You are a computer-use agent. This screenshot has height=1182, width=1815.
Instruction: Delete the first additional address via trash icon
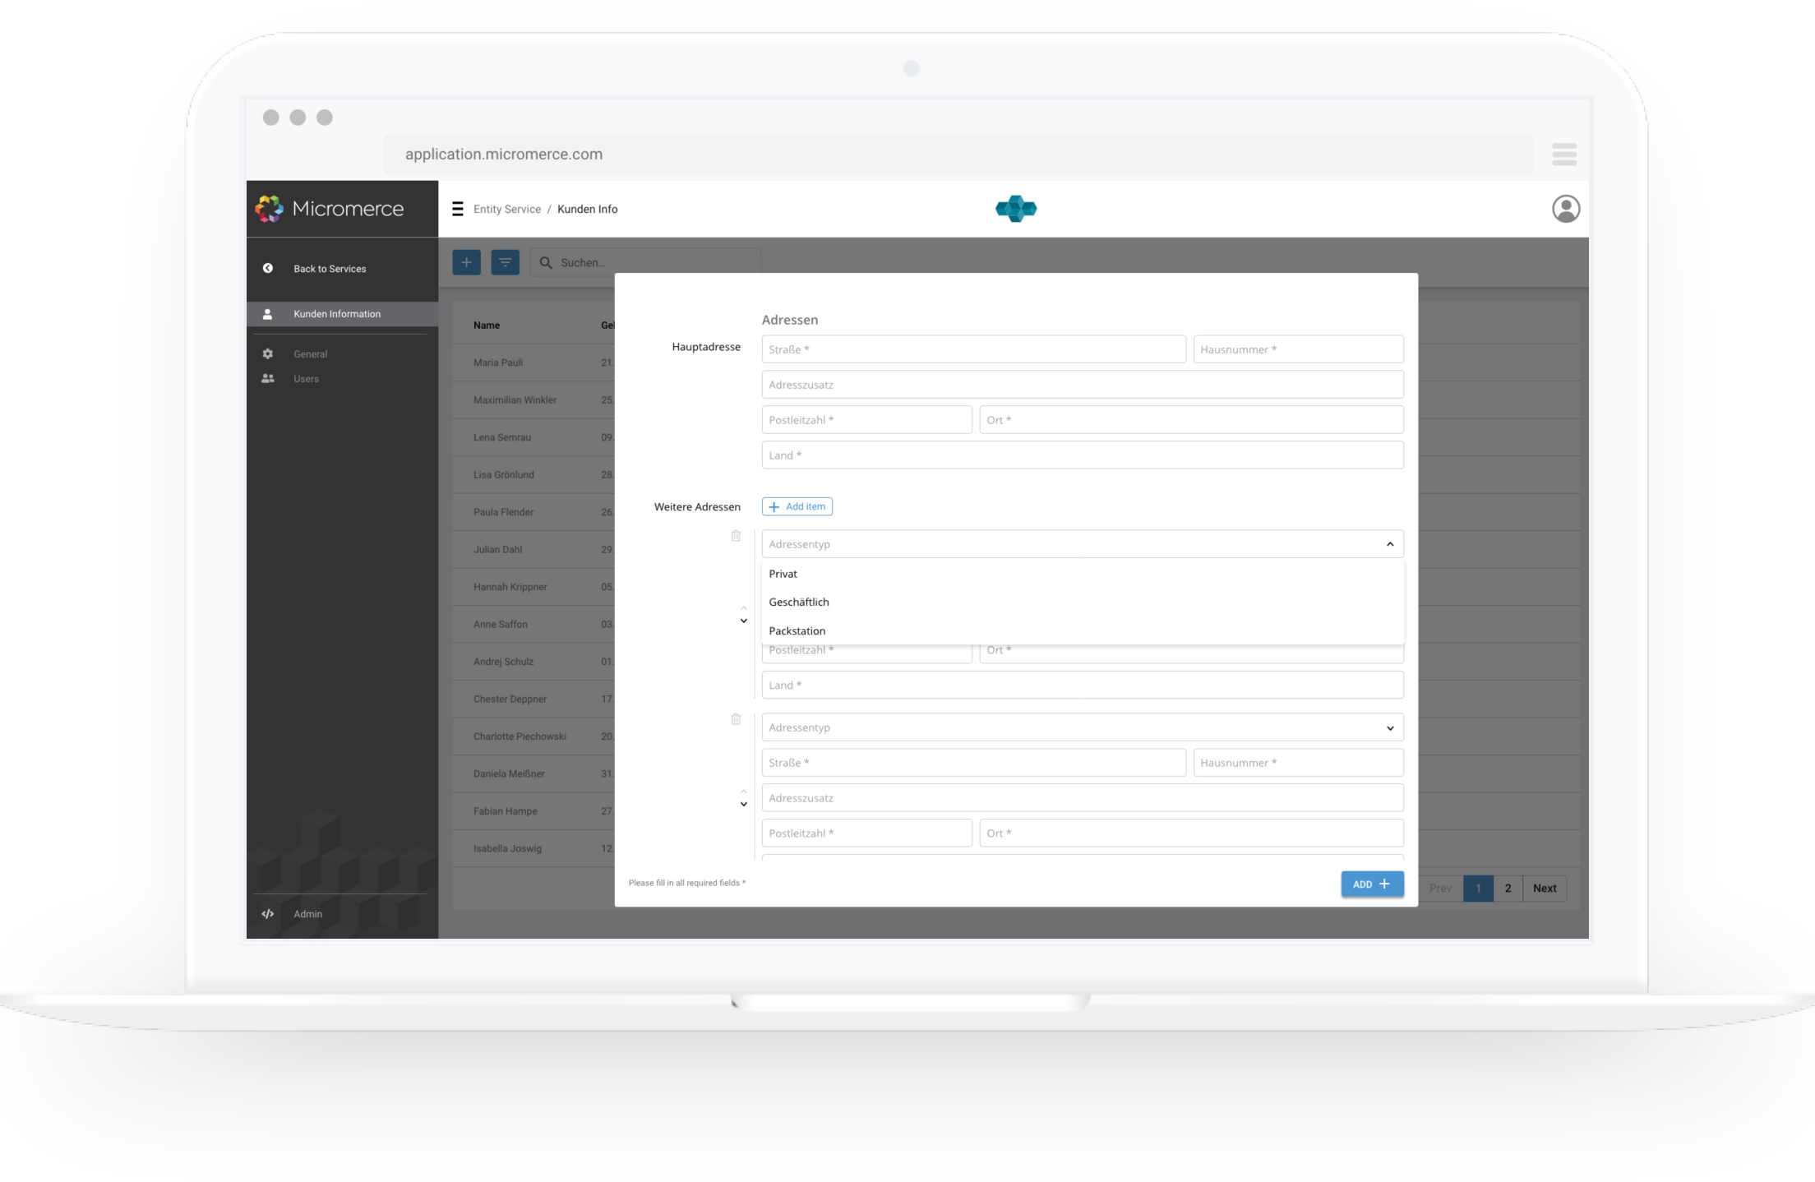click(736, 536)
